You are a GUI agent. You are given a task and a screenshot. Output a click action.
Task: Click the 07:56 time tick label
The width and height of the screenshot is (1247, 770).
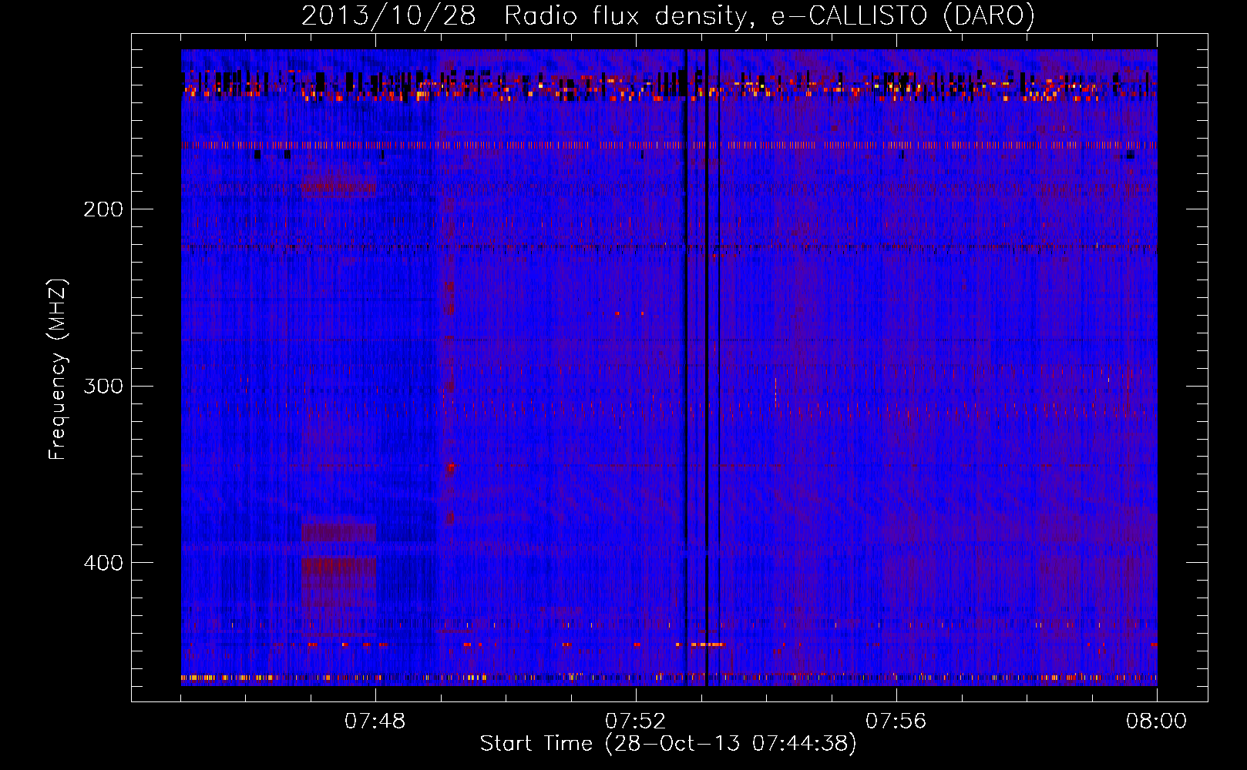[x=896, y=721]
